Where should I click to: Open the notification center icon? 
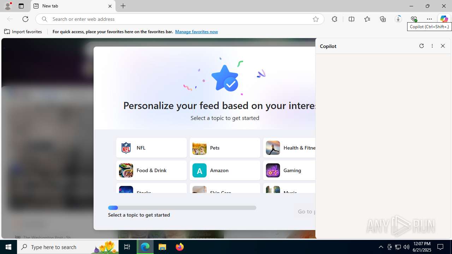tap(441, 247)
